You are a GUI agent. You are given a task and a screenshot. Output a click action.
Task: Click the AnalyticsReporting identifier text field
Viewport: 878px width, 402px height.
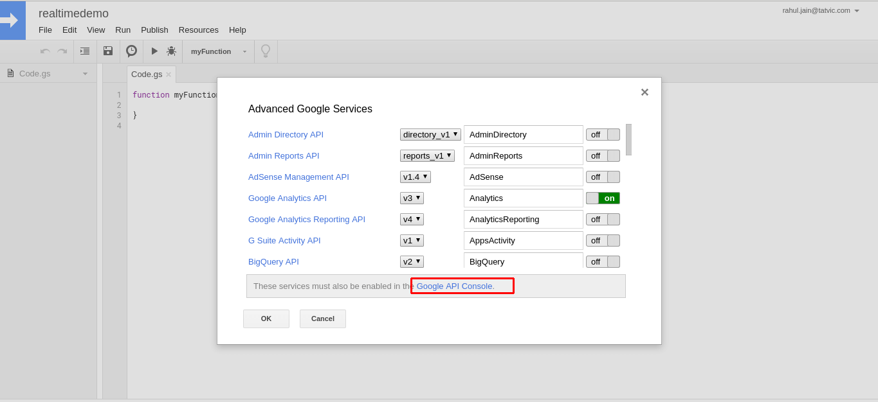523,219
